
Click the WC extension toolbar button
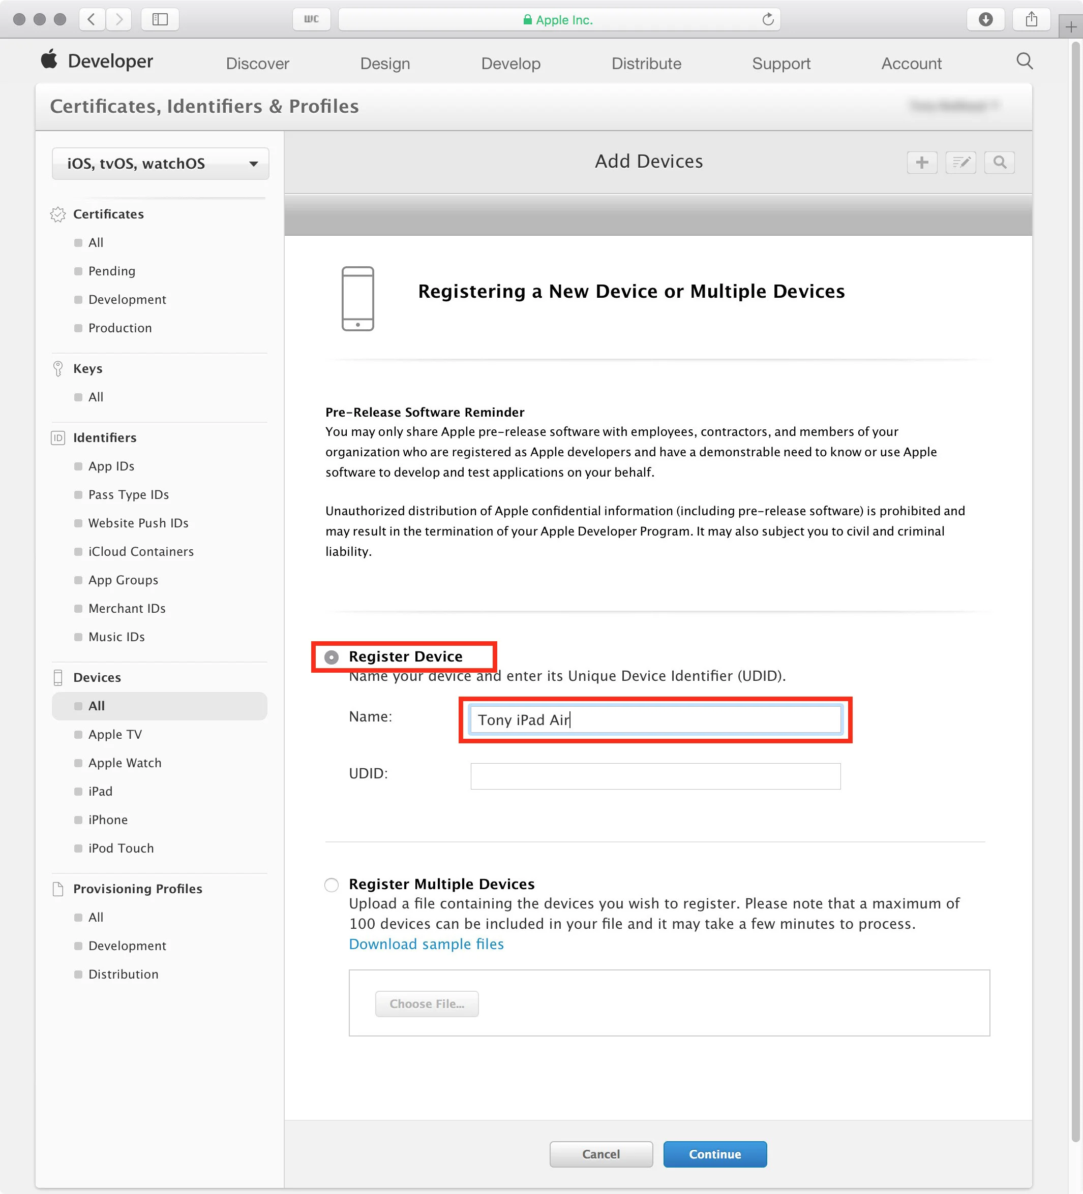(x=311, y=19)
